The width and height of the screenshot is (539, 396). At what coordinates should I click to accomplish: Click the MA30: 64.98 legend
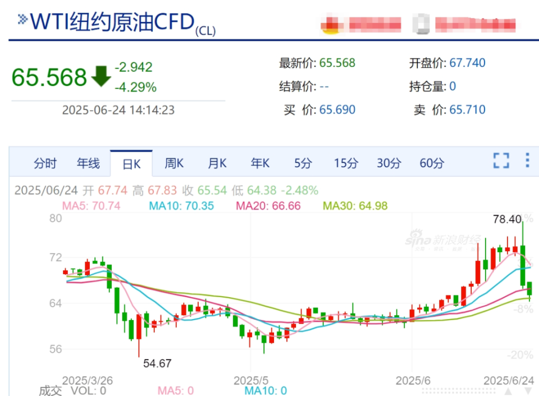[355, 206]
